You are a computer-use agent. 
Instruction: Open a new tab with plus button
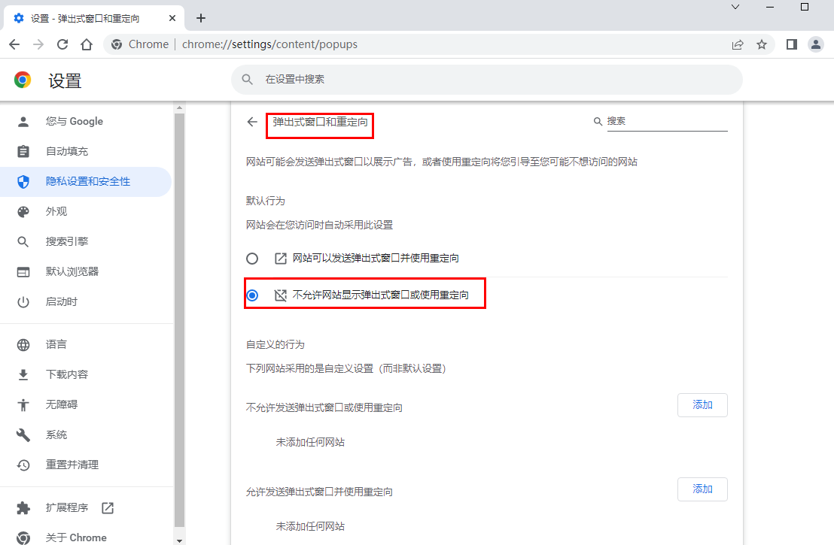200,18
